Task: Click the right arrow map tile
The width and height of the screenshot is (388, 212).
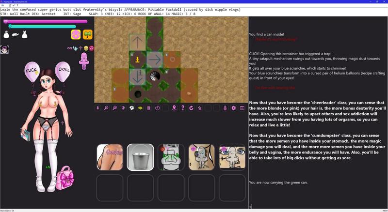Action: (x=155, y=60)
